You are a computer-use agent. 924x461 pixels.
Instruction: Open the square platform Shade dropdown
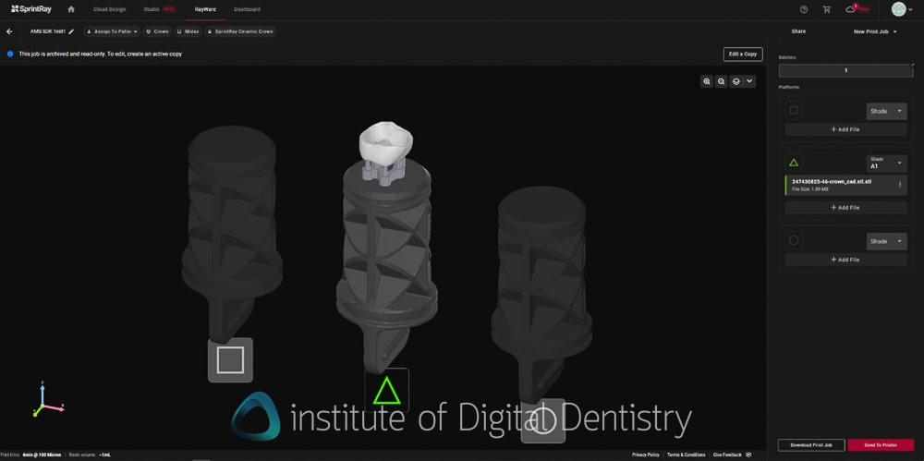click(886, 111)
